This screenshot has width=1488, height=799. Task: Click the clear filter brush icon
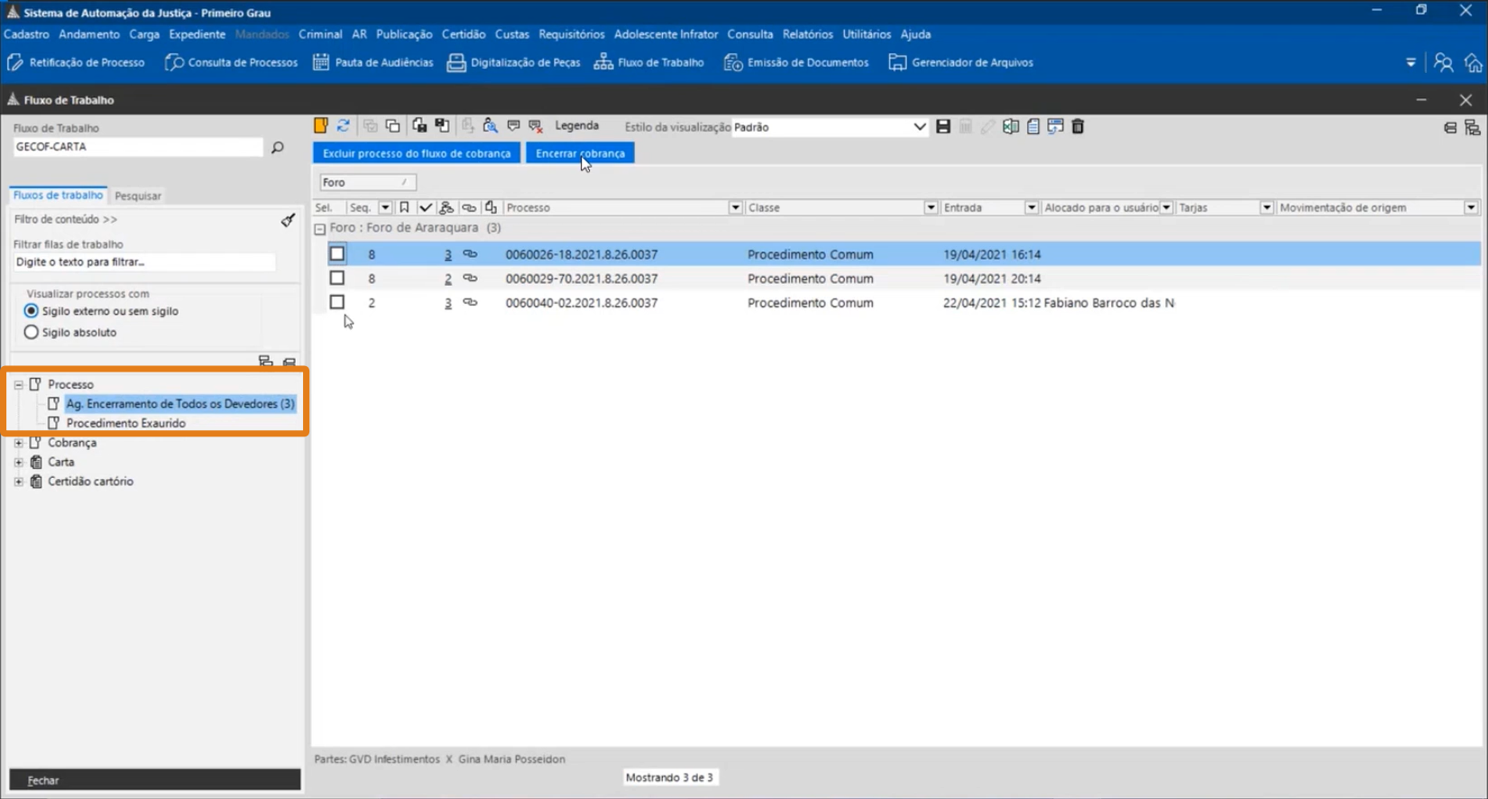click(288, 220)
